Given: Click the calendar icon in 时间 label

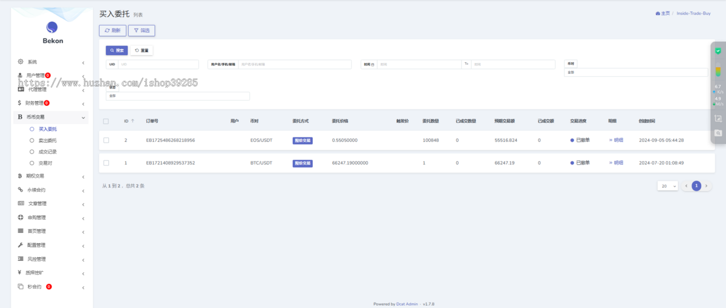Looking at the screenshot, I should (373, 64).
